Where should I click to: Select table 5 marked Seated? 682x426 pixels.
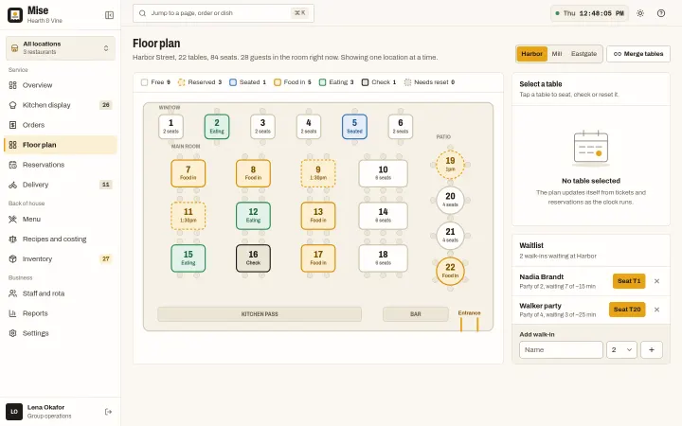(354, 127)
